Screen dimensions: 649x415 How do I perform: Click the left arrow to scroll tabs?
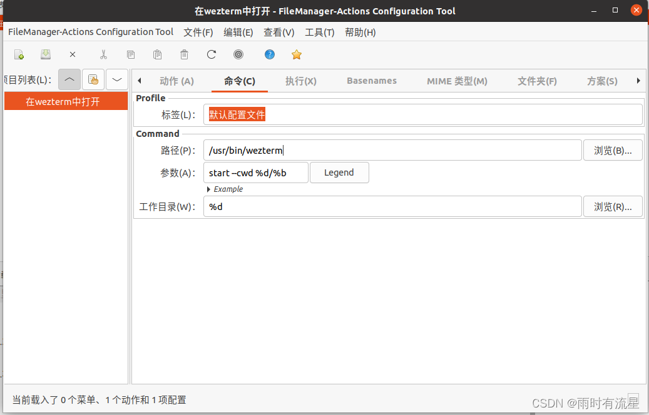pos(139,80)
